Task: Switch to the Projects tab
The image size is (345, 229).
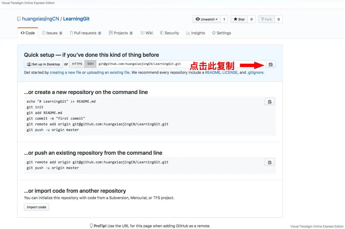Action: point(121,33)
